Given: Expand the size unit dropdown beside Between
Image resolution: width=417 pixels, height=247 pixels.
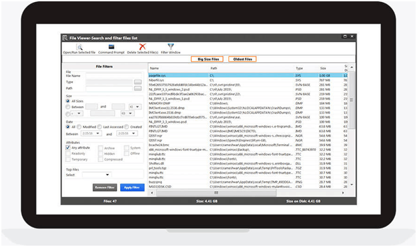Looking at the screenshot, I should point(135,107).
